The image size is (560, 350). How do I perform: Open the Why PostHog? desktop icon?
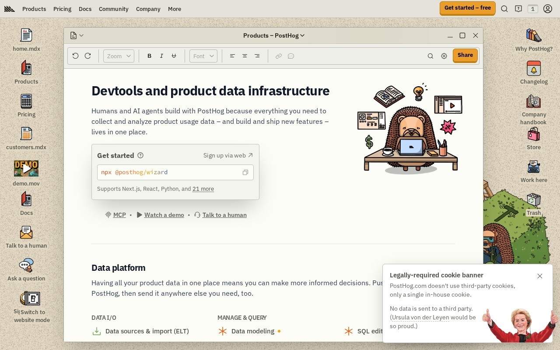pos(534,40)
